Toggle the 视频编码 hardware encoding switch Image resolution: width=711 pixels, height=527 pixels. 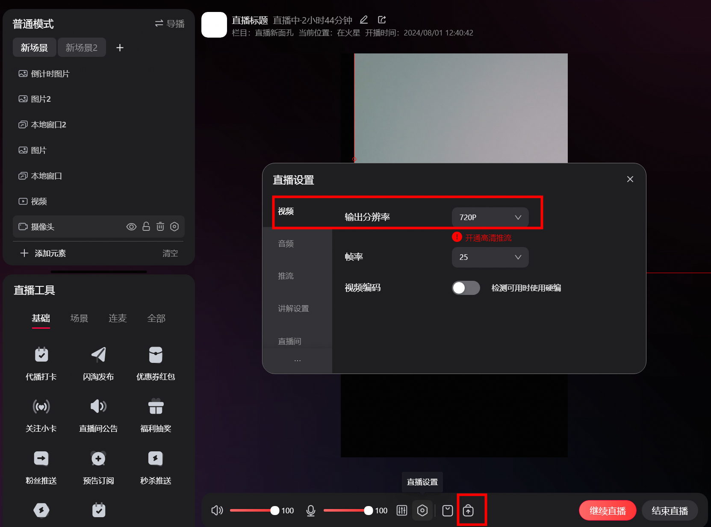466,288
